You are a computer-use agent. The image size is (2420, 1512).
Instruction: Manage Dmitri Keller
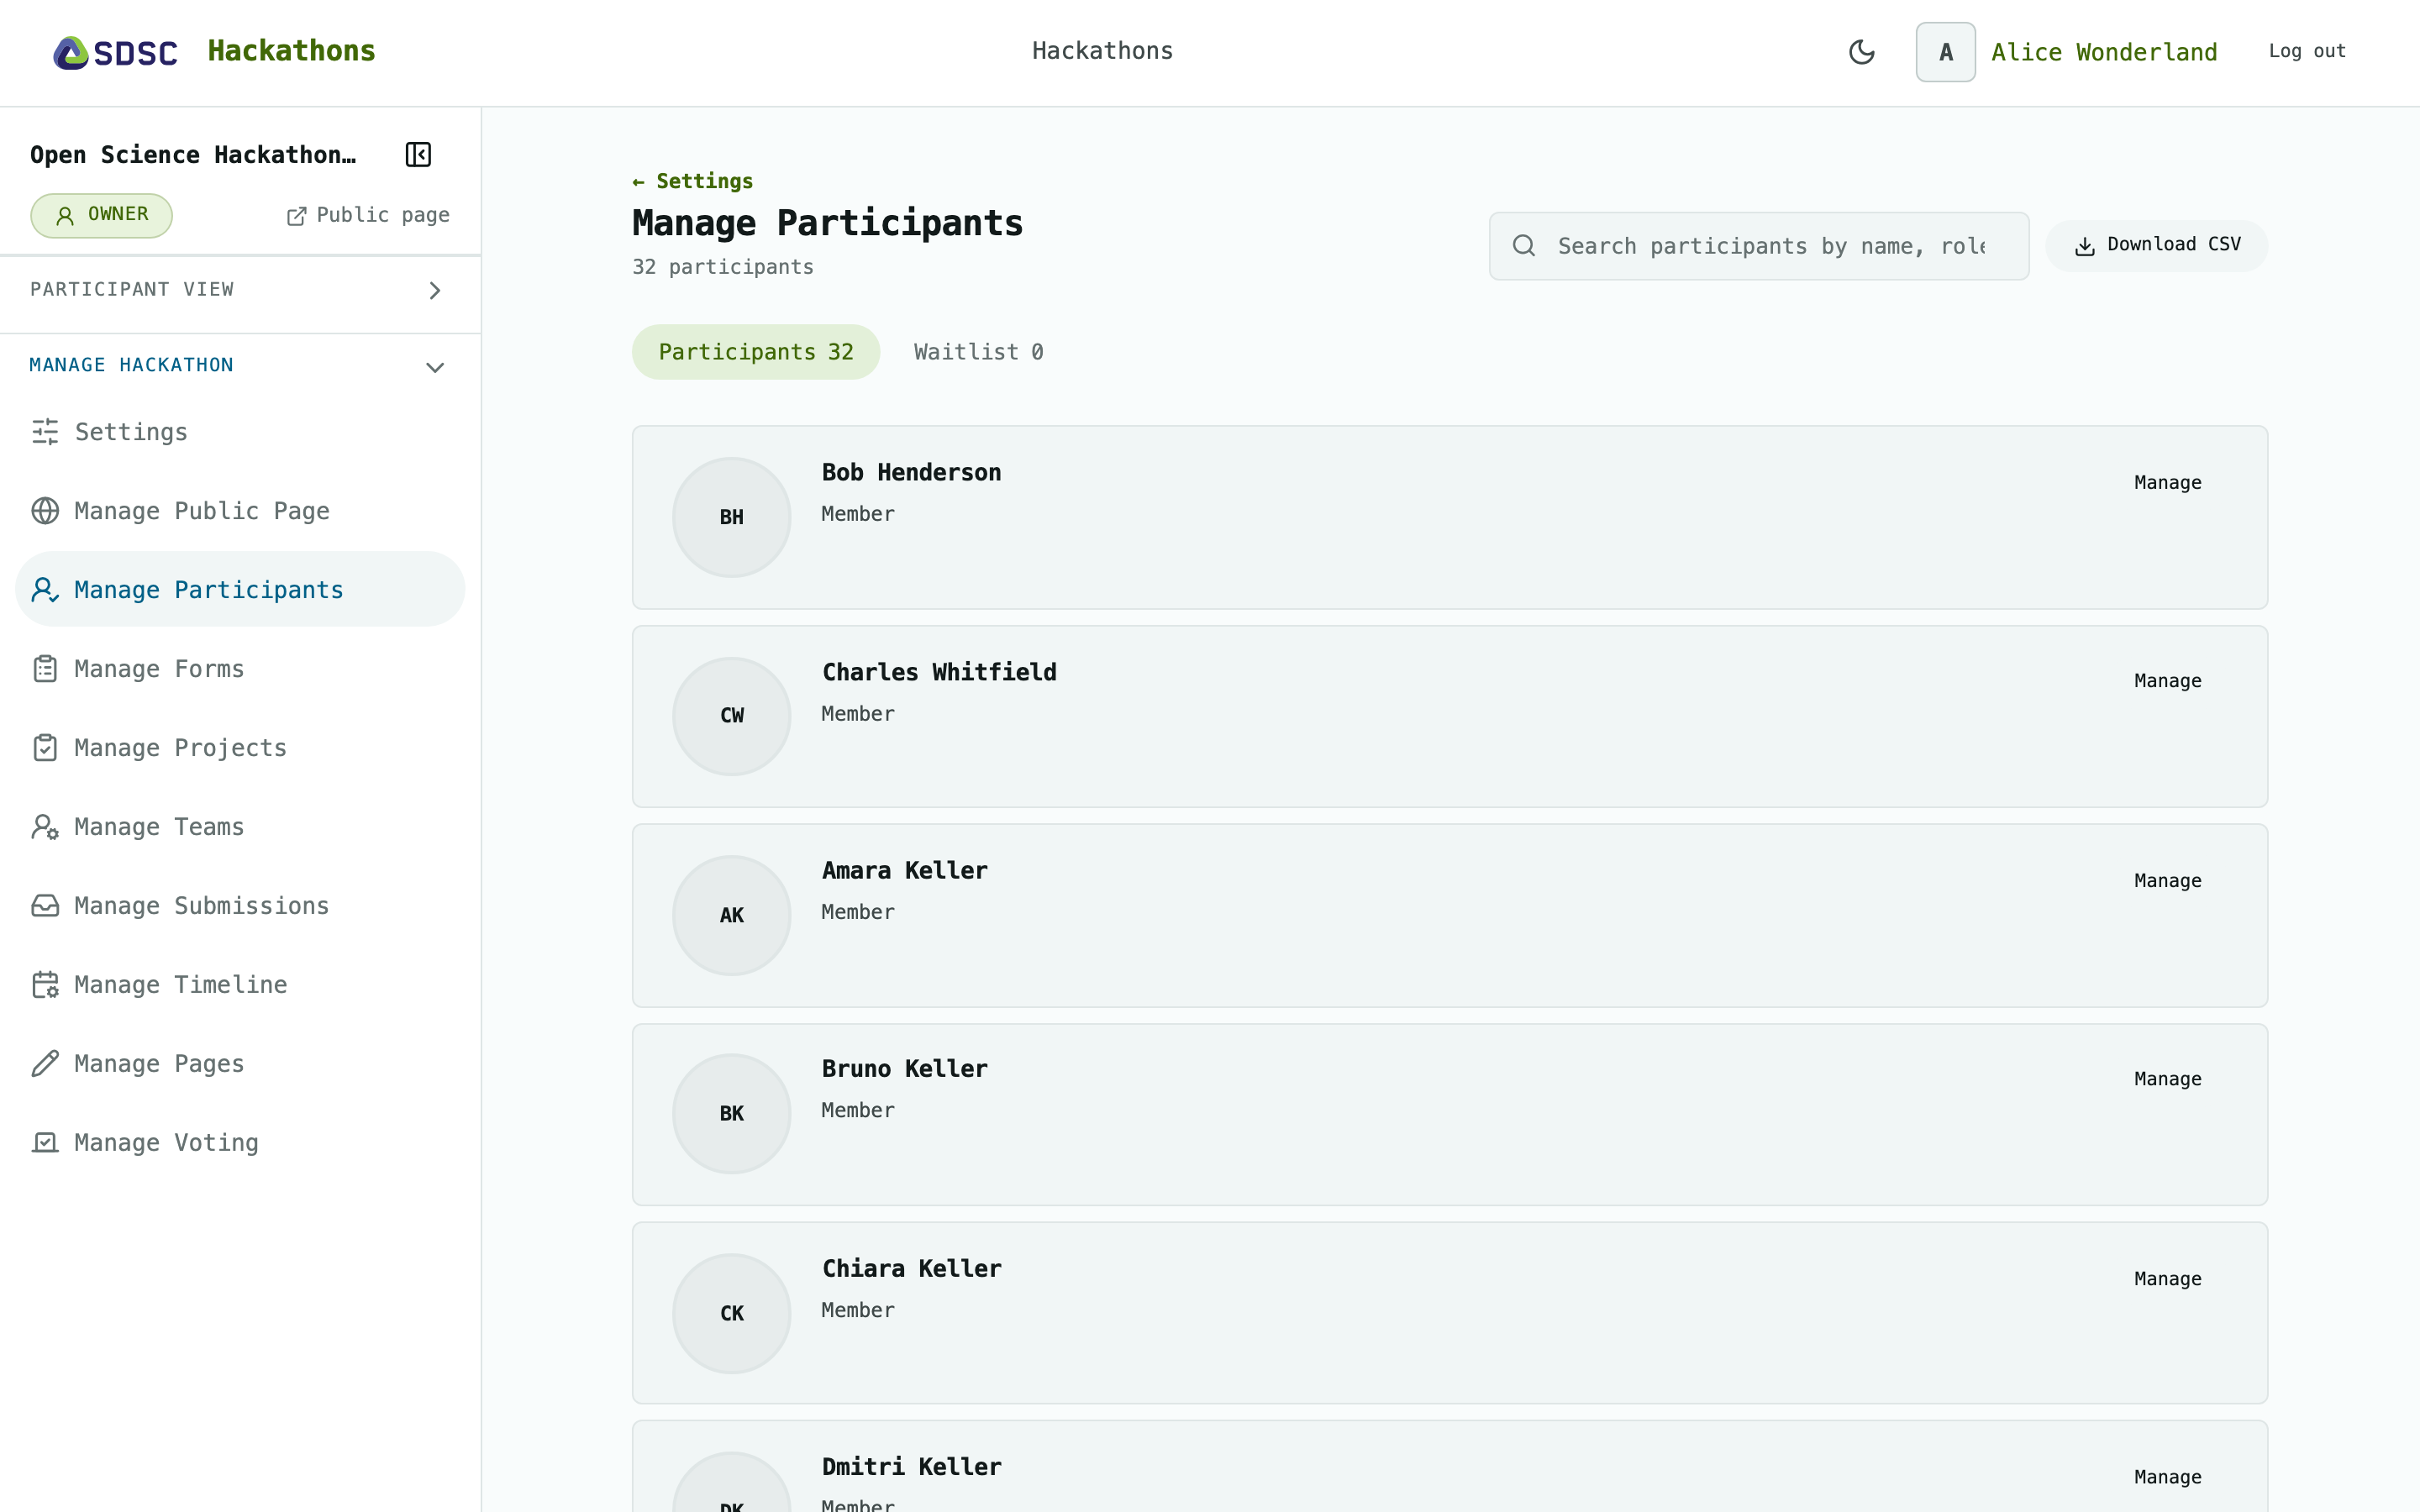[x=2167, y=1477]
